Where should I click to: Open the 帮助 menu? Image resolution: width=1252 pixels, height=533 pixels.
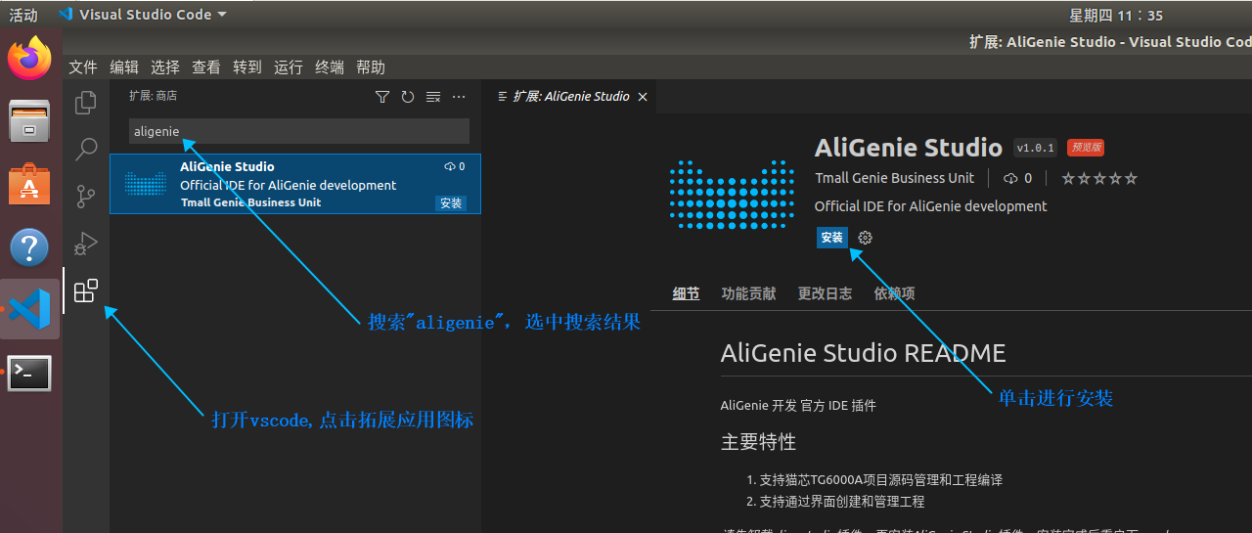coord(371,67)
